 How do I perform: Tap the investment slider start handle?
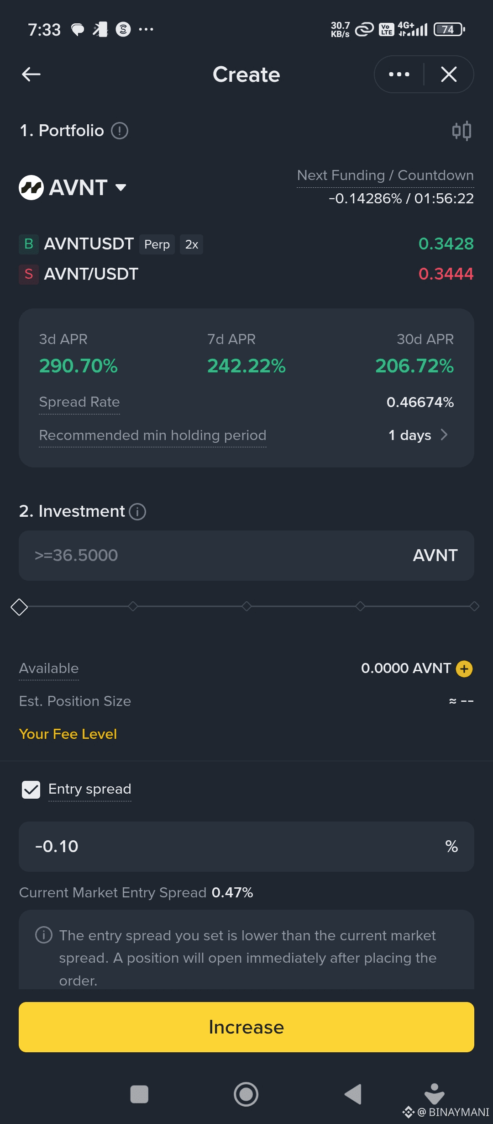(x=19, y=607)
